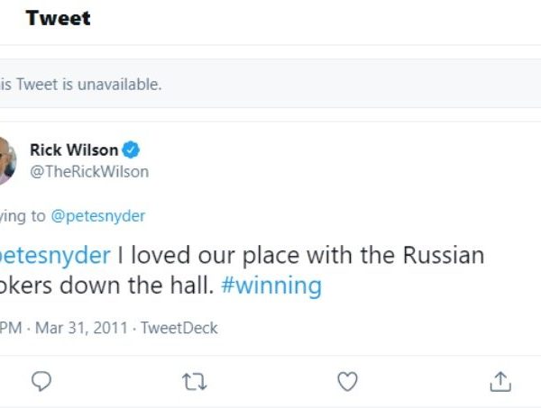Click the Rick Wilson display name
Screen dimensions: 541x408
[x=74, y=150]
